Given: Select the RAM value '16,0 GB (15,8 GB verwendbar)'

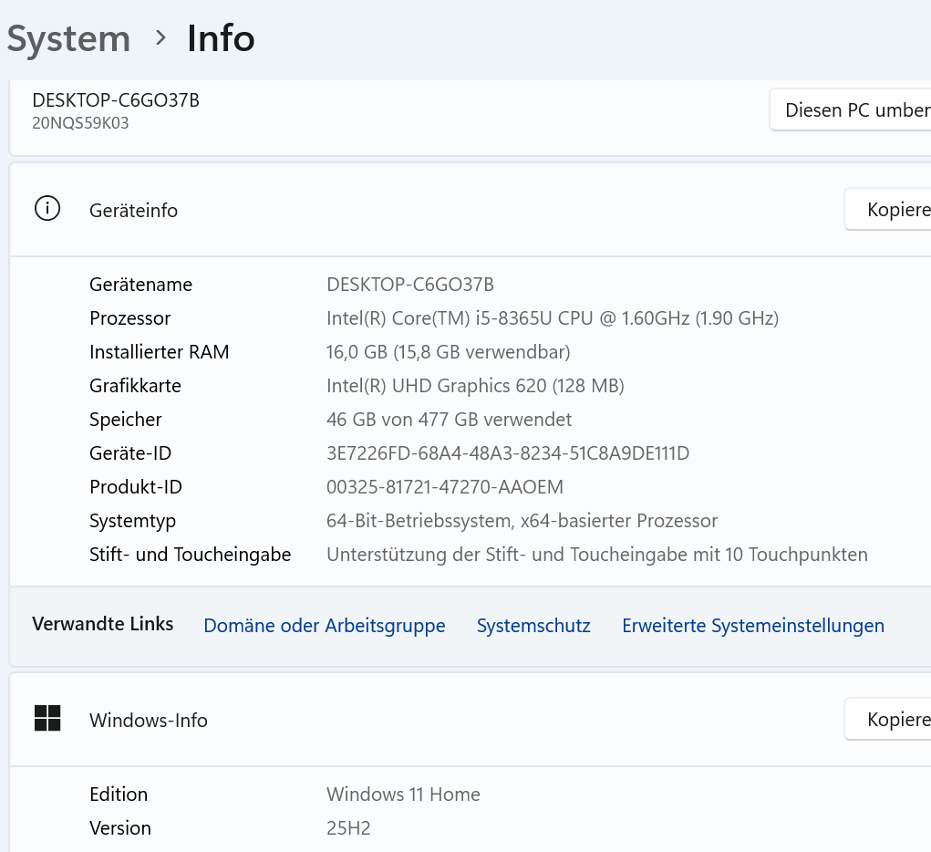Looking at the screenshot, I should pos(449,352).
